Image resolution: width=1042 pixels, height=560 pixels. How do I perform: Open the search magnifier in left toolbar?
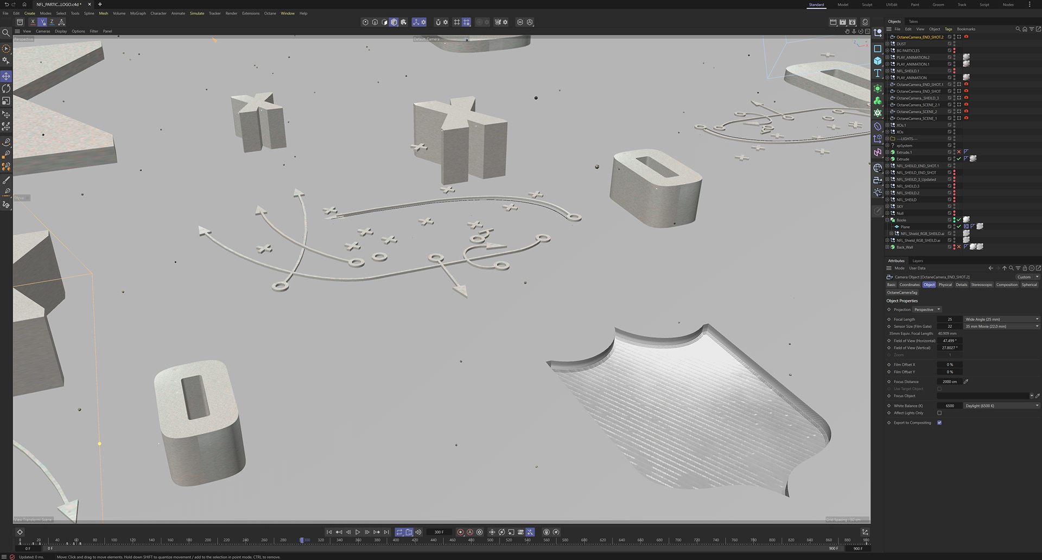click(x=6, y=33)
